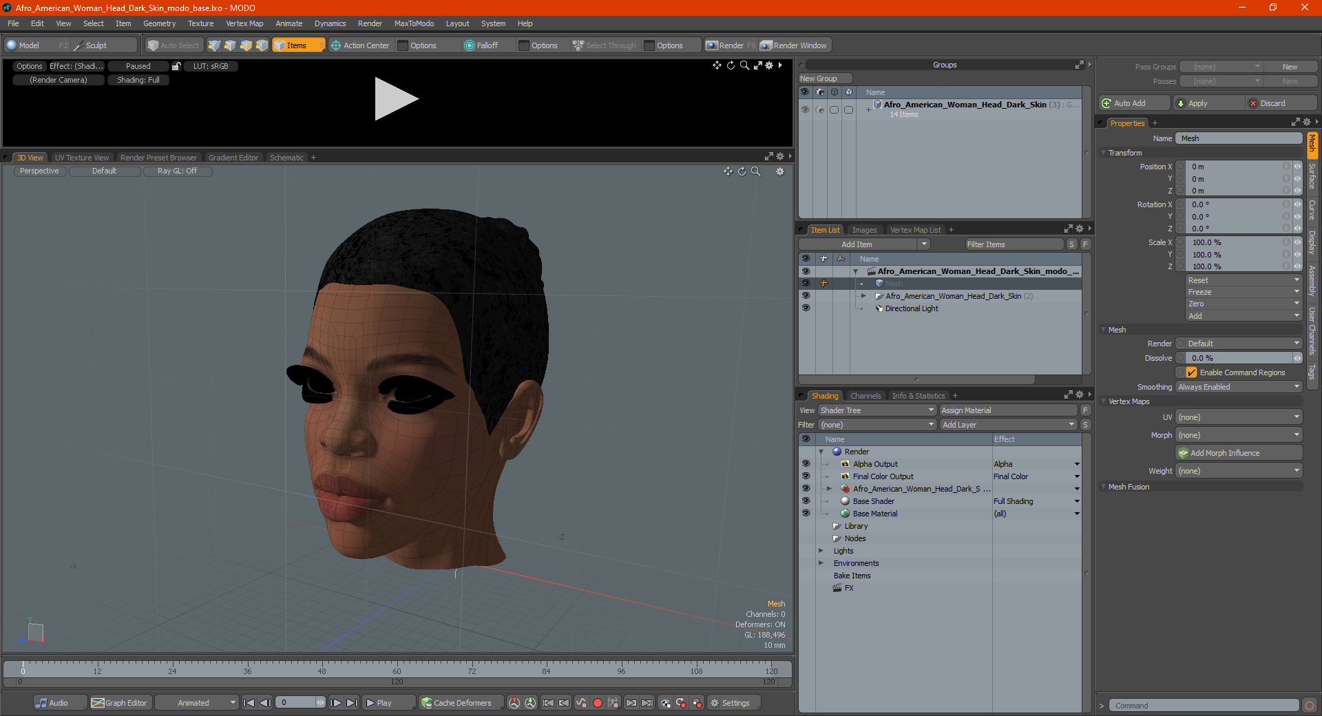This screenshot has width=1322, height=716.
Task: Open Render Default dropdown in Mesh section
Action: pyautogui.click(x=1244, y=344)
